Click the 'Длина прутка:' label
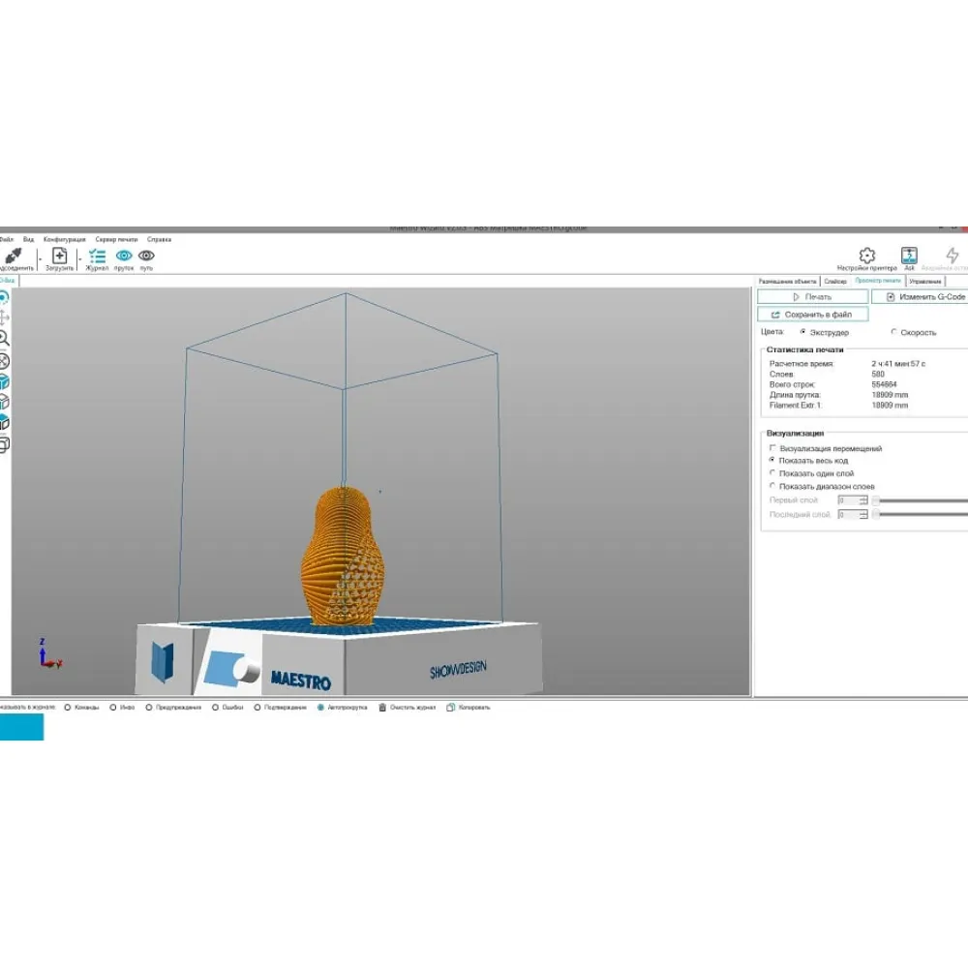 point(795,395)
